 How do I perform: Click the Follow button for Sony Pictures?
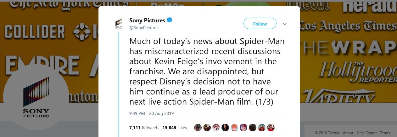pyautogui.click(x=260, y=24)
